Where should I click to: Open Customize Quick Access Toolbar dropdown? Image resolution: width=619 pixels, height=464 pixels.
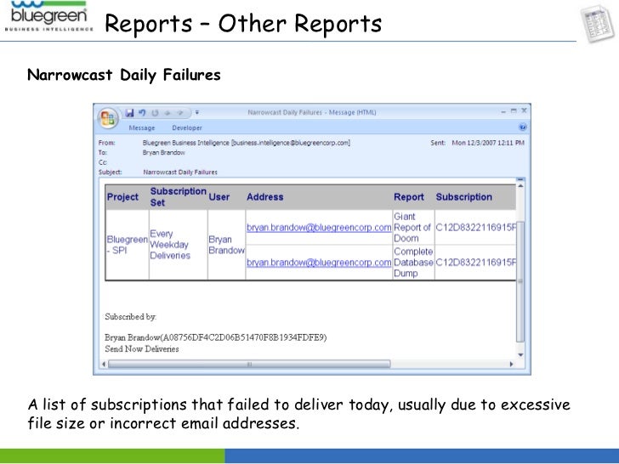tap(197, 112)
